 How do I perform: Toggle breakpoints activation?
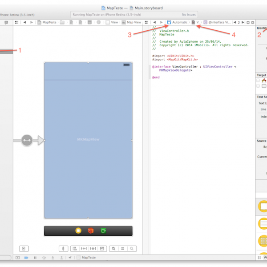(26, 258)
